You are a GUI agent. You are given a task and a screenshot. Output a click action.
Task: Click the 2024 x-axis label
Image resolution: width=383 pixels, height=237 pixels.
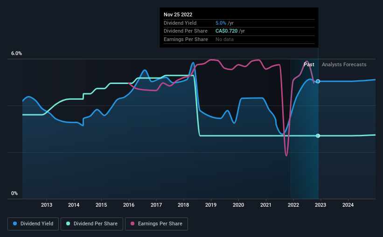[348, 205]
